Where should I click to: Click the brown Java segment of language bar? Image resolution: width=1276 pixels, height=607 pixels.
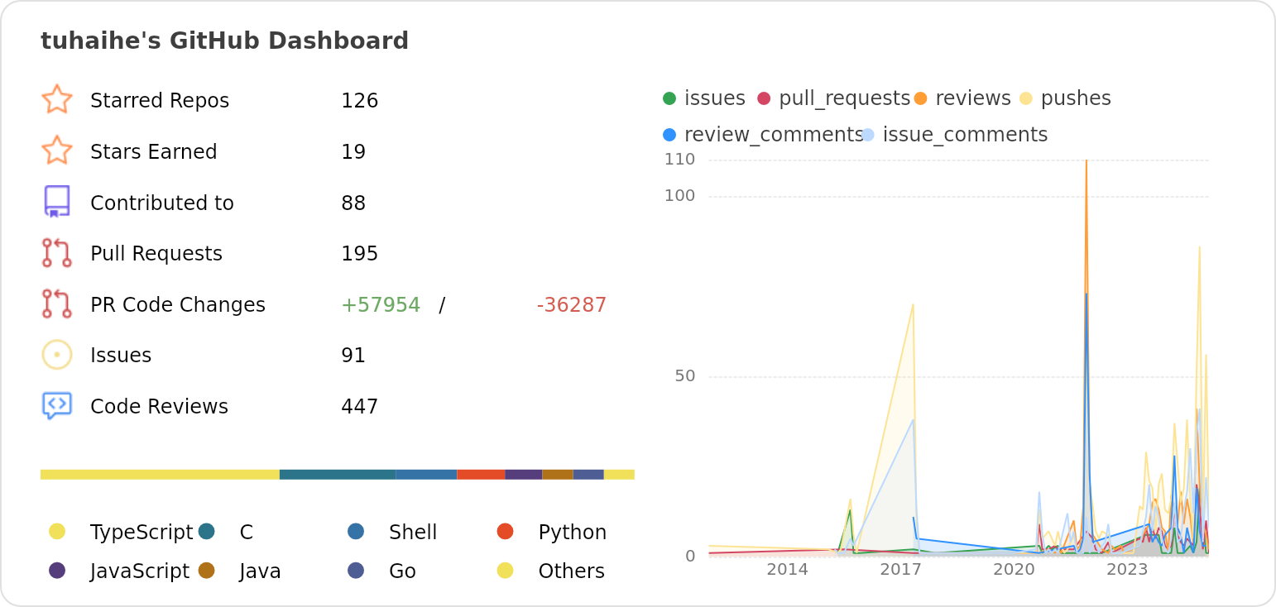click(558, 475)
